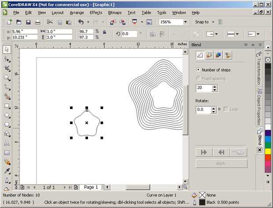273x208 pixels.
Task: Select the Eyedropper tool
Action: click(x=7, y=171)
